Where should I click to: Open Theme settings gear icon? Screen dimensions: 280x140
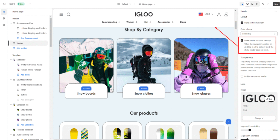(4, 18)
